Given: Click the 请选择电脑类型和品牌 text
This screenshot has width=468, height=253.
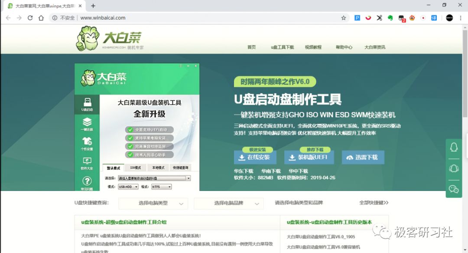Looking at the screenshot, I should point(299,203).
